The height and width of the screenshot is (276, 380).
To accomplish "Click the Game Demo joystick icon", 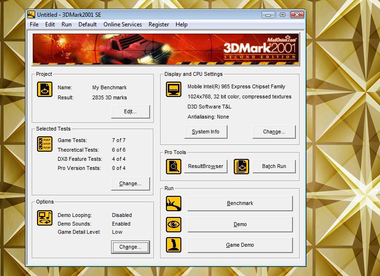I will pyautogui.click(x=174, y=245).
